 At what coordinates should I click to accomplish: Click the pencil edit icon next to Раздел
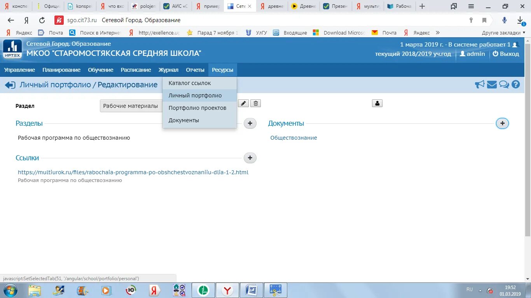243,103
